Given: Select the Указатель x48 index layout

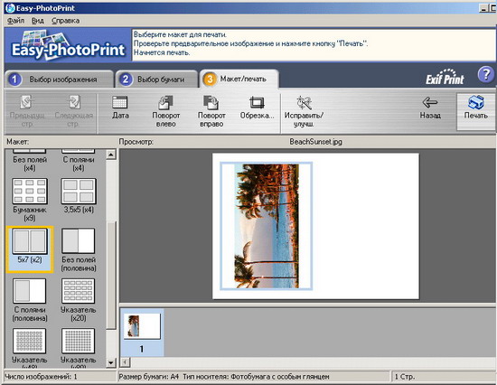Looking at the screenshot, I should pyautogui.click(x=30, y=348).
